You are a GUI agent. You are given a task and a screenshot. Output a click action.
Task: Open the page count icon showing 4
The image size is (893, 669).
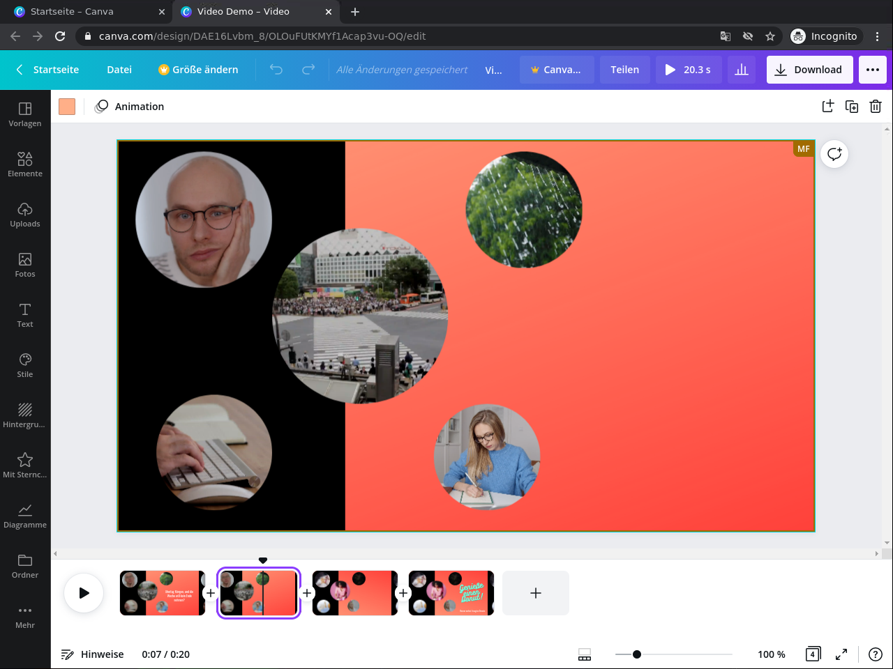tap(813, 654)
